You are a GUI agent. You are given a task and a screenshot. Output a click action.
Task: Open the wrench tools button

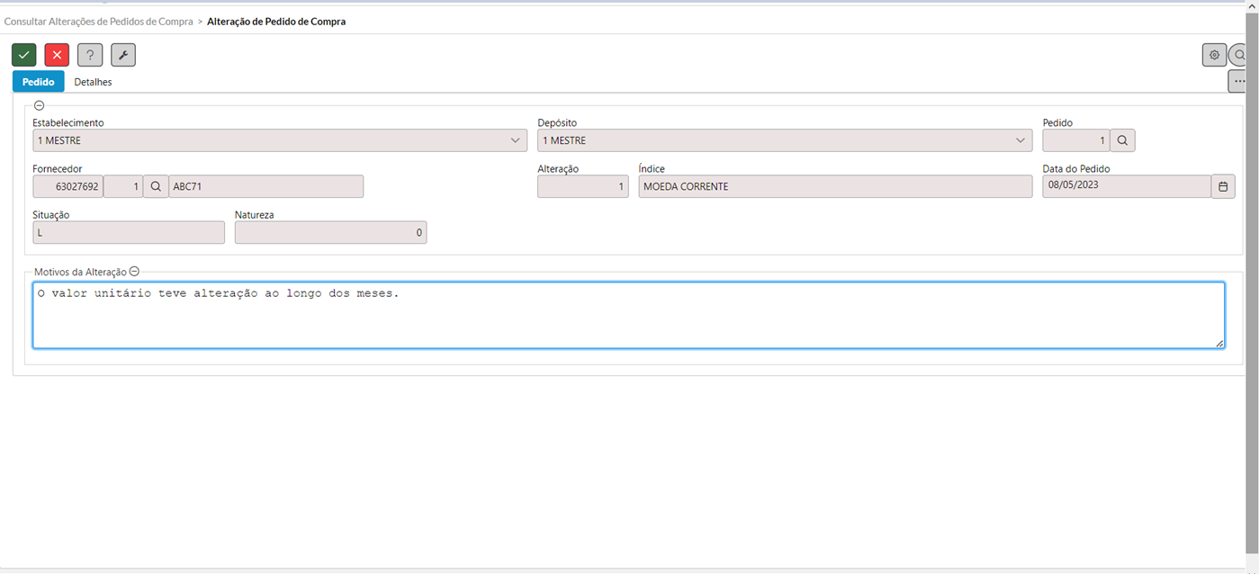pos(123,55)
